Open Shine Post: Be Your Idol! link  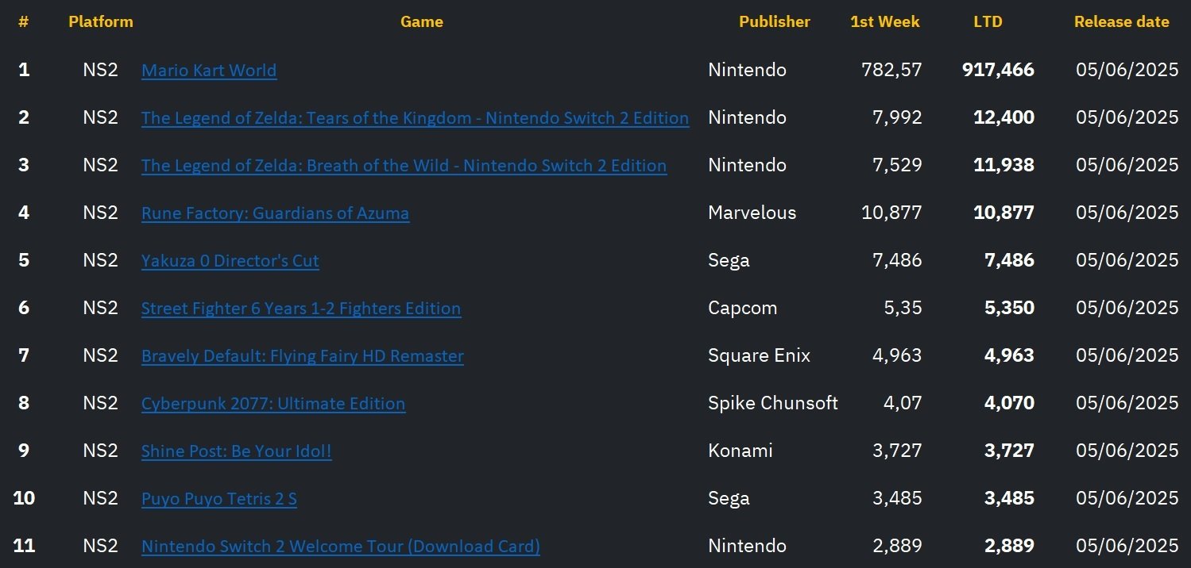coord(237,451)
